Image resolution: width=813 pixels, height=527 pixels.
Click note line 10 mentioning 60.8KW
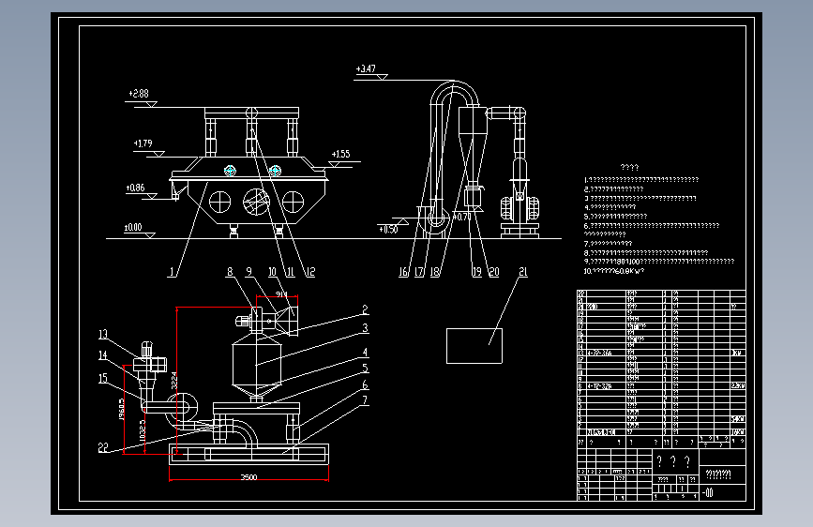614,271
